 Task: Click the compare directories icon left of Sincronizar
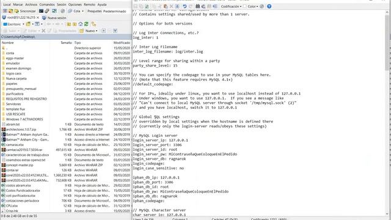click(x=11, y=11)
